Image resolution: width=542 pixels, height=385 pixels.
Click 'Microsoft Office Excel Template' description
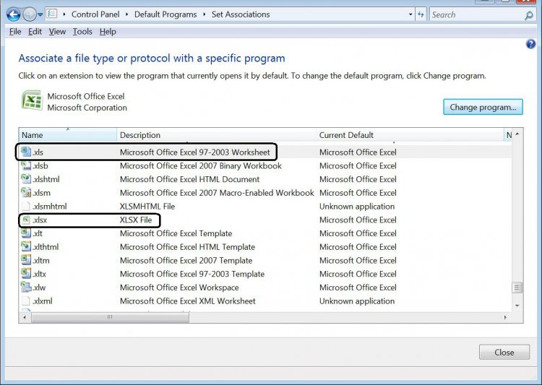click(x=176, y=233)
